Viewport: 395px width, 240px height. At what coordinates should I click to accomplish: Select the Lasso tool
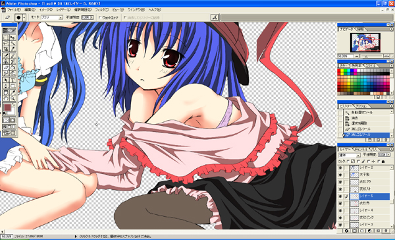pyautogui.click(x=6, y=43)
